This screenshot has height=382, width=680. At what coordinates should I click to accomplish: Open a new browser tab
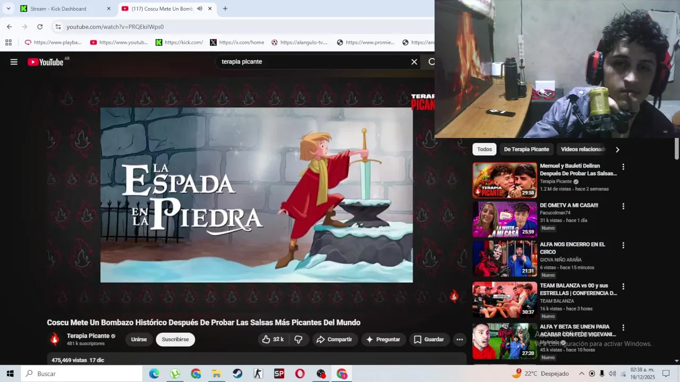(225, 8)
